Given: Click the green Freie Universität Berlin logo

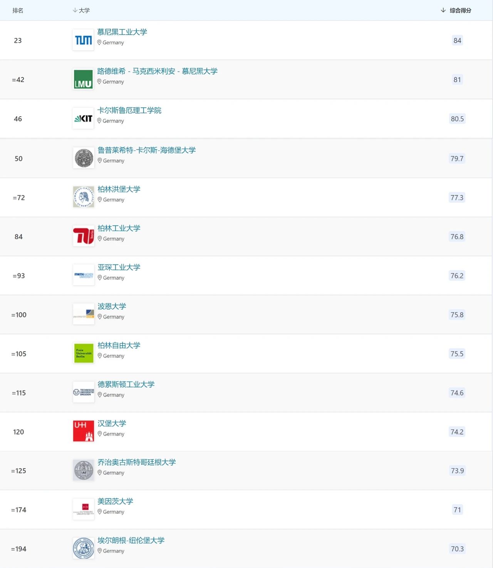Looking at the screenshot, I should tap(84, 353).
